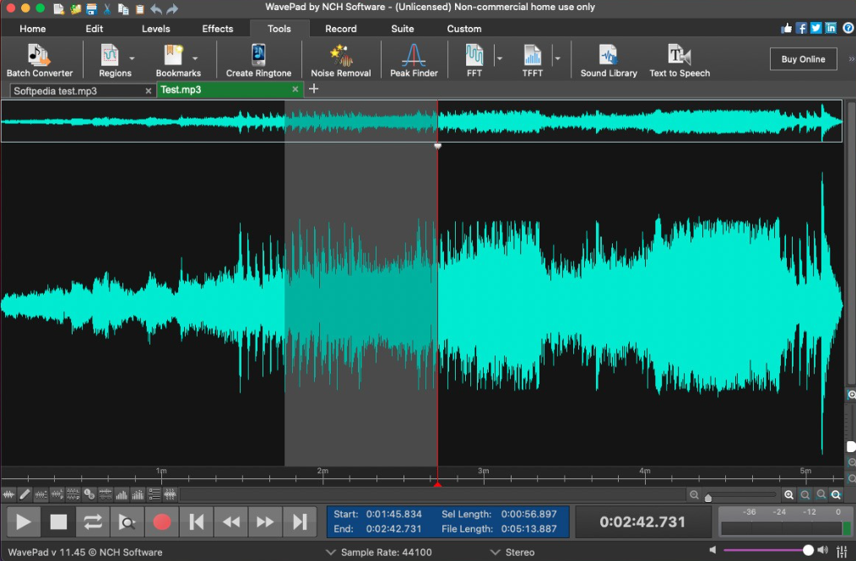Switch to the Custom tab
Image resolution: width=856 pixels, height=561 pixels.
coord(464,29)
